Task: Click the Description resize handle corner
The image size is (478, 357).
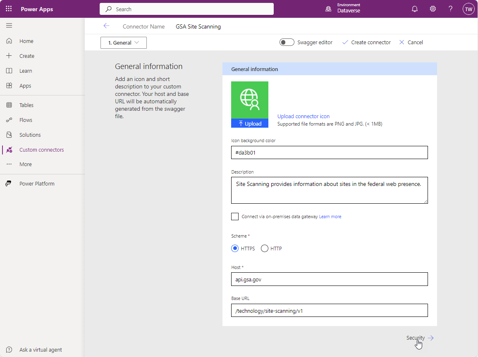Action: point(425,201)
